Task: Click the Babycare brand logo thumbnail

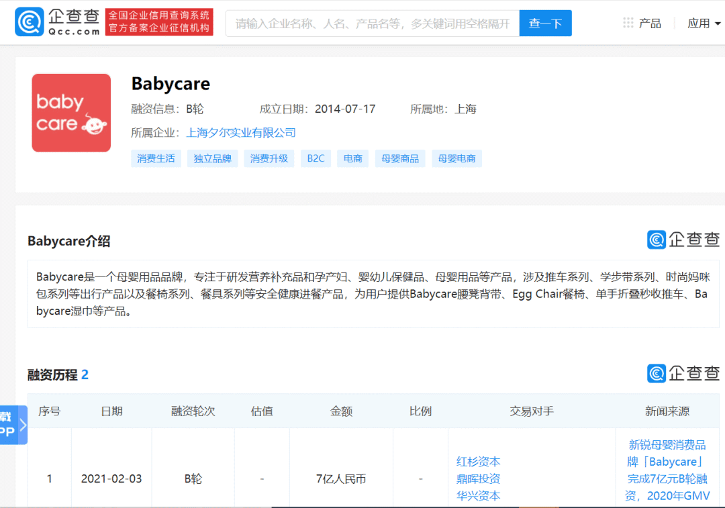Action: pos(71,113)
